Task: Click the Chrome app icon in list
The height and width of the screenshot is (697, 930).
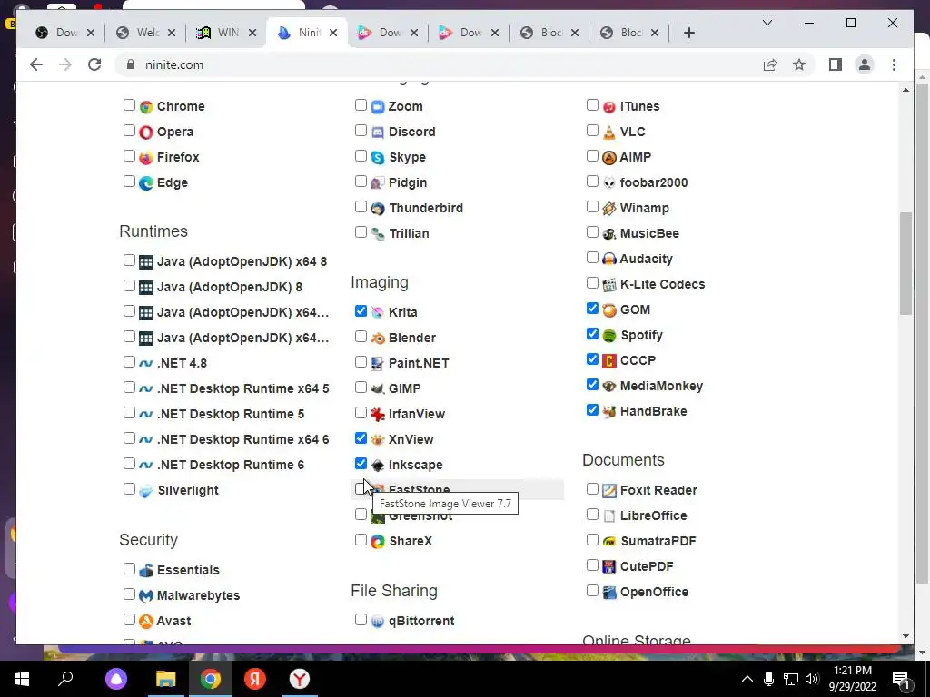Action: [x=146, y=107]
